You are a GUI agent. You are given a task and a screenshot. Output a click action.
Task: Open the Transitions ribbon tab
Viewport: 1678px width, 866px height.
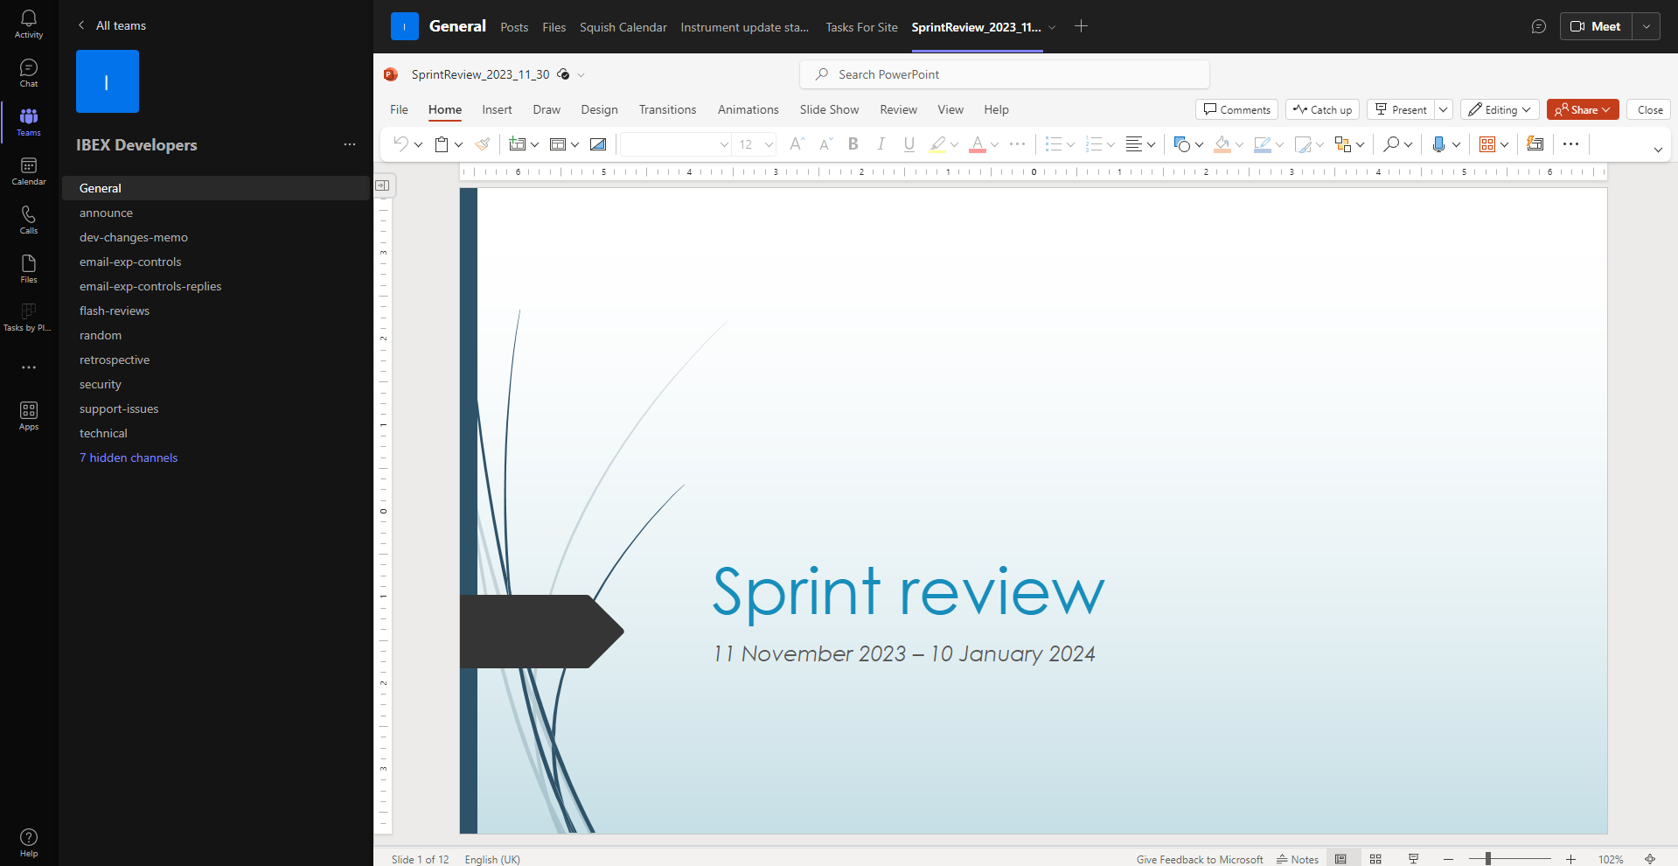point(667,109)
